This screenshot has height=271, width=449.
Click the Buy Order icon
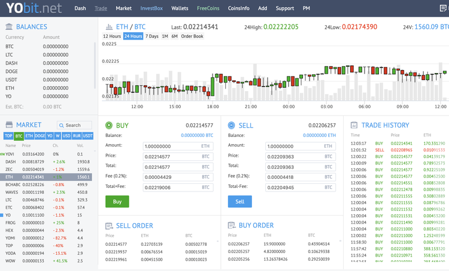[232, 226]
